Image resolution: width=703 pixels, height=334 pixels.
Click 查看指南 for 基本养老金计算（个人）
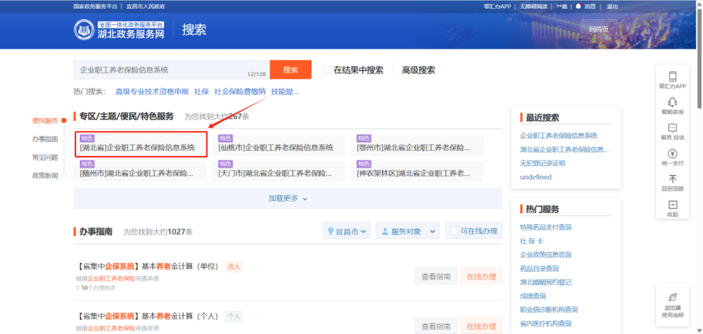(436, 326)
